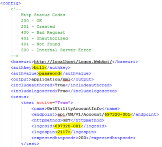Click the highlighted logosid value 697320-001
Screen dimensions: 162x147
[x=68, y=126]
